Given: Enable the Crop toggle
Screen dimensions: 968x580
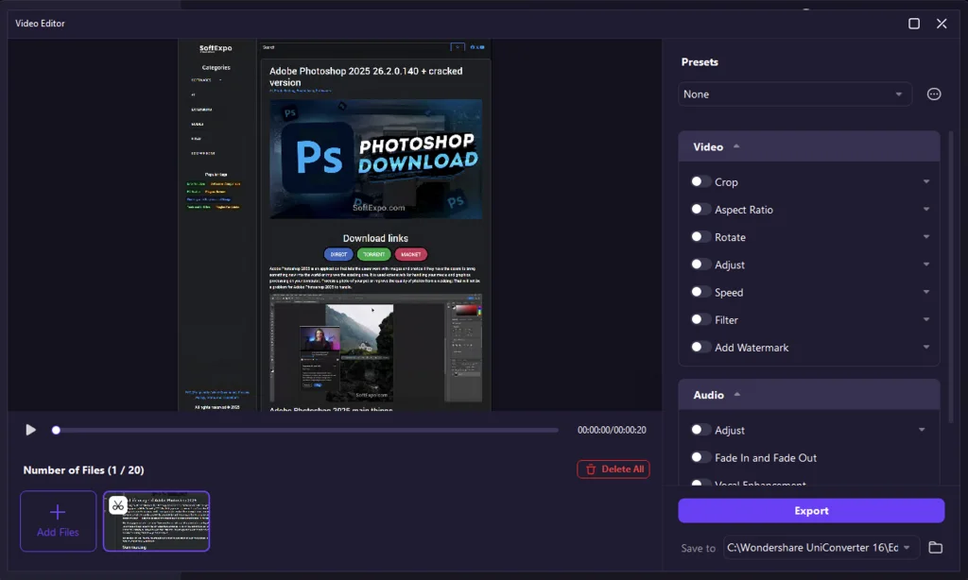Looking at the screenshot, I should [x=700, y=181].
